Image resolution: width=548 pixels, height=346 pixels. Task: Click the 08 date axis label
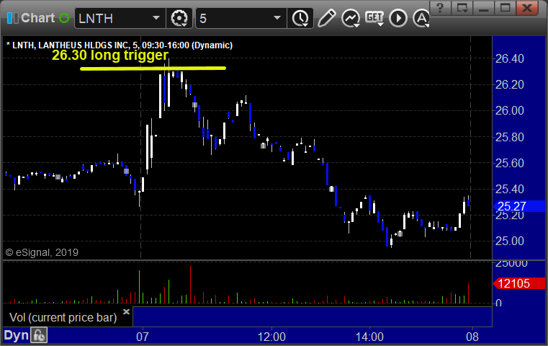(x=472, y=337)
